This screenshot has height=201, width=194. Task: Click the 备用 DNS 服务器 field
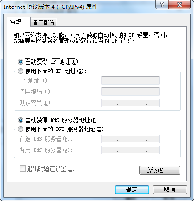pyautogui.click(x=130, y=150)
